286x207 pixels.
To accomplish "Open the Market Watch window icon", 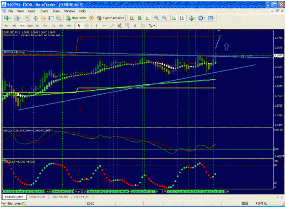I will [x=28, y=18].
